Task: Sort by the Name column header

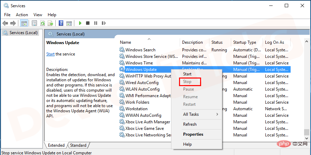Action: click(149, 42)
